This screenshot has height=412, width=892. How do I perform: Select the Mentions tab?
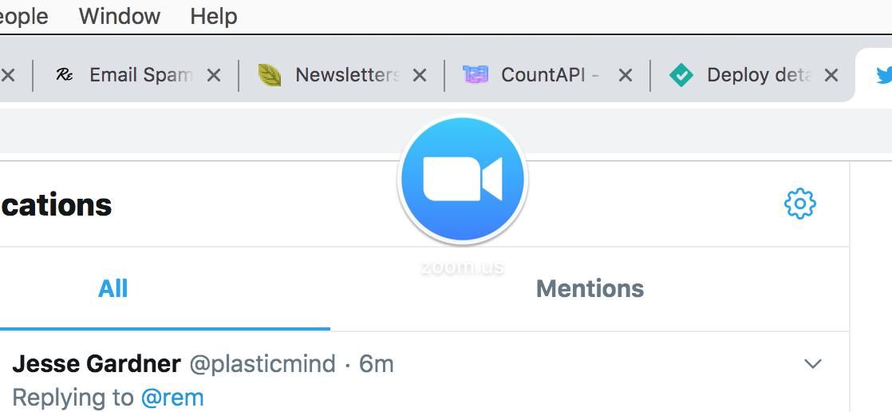(590, 288)
